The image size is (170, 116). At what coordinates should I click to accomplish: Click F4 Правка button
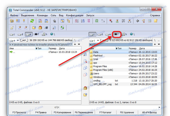coord(41,112)
